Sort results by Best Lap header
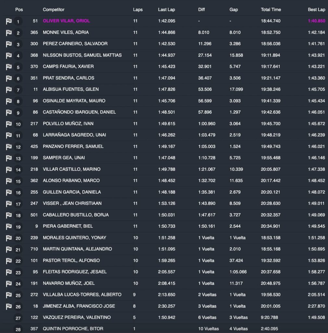The height and width of the screenshot is (333, 328). click(316, 9)
